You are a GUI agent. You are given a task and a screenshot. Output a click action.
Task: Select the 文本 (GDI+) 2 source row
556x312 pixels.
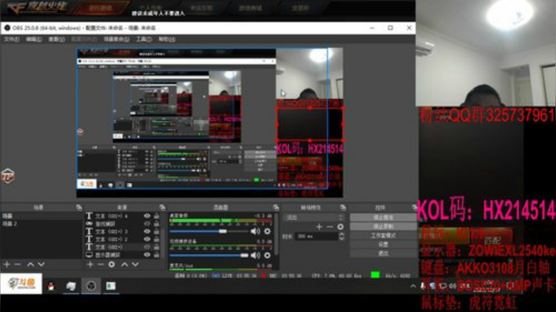coord(122,239)
